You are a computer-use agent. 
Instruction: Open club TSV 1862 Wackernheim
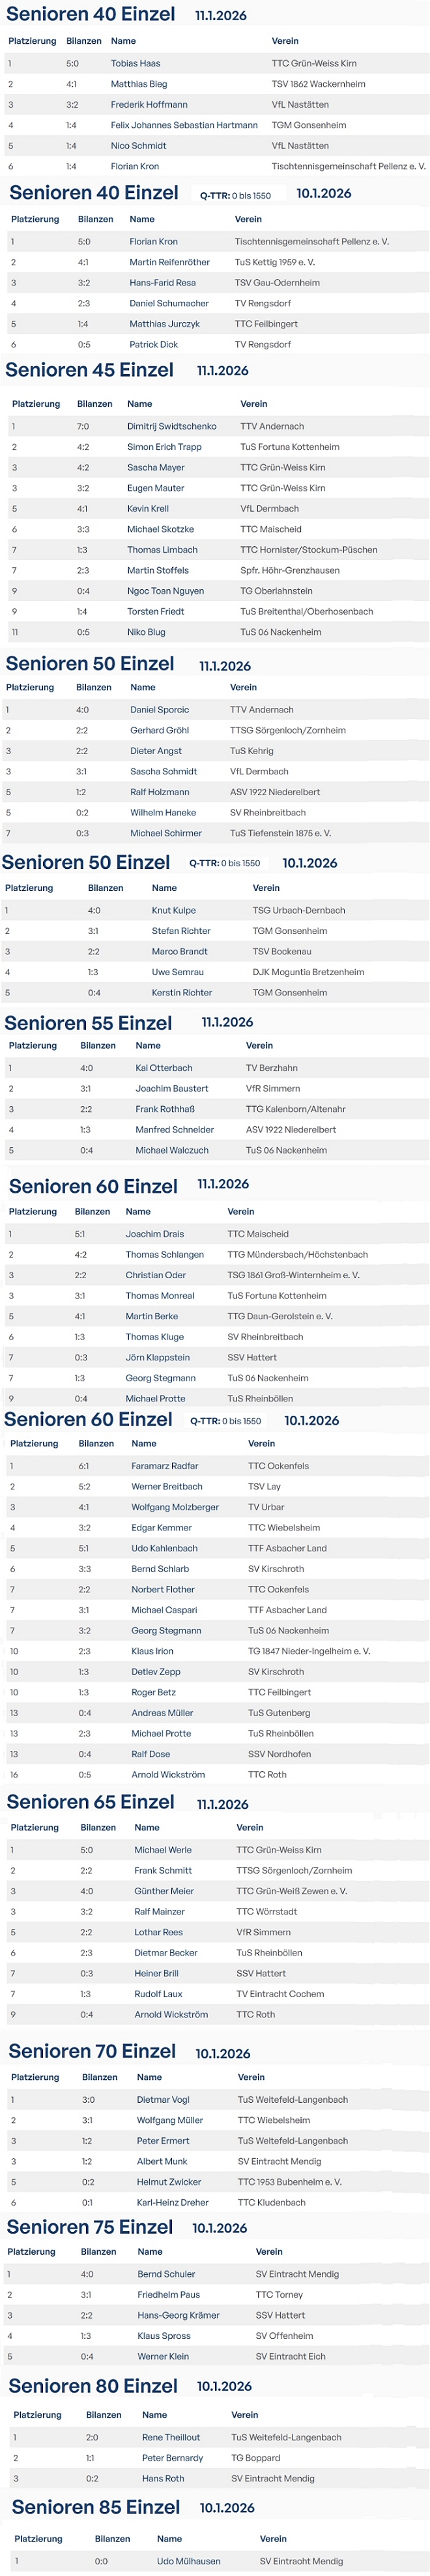click(x=318, y=84)
